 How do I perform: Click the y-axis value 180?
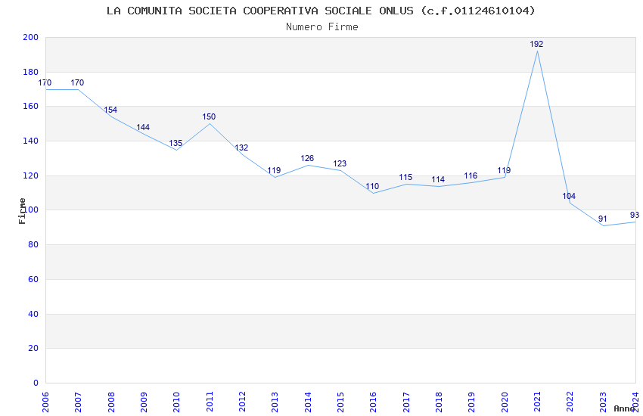30,72
